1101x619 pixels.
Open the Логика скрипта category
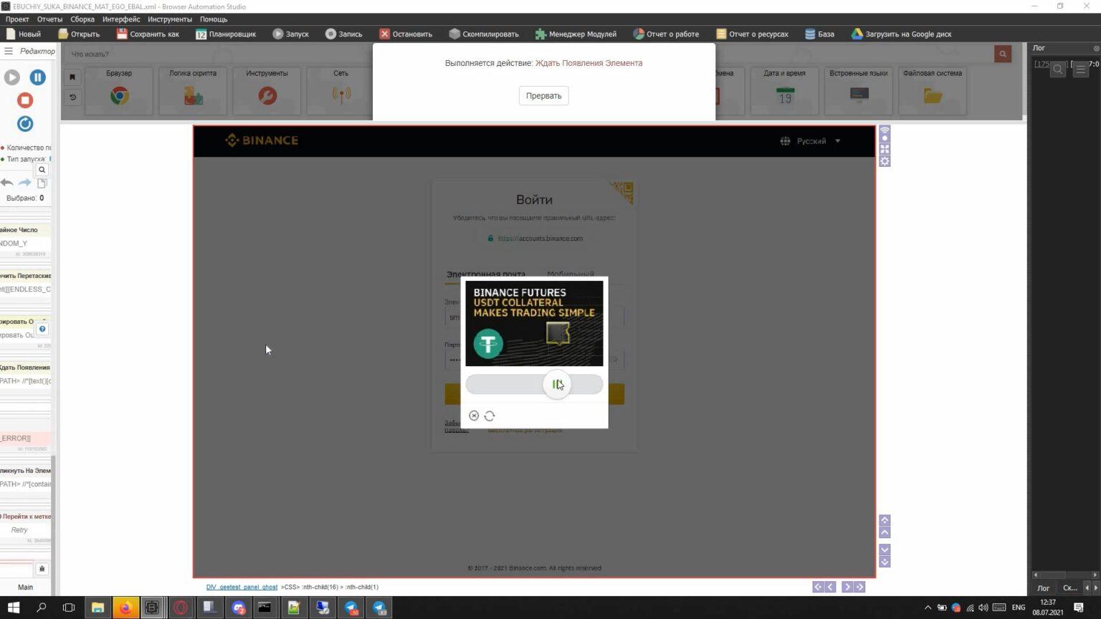tap(193, 90)
